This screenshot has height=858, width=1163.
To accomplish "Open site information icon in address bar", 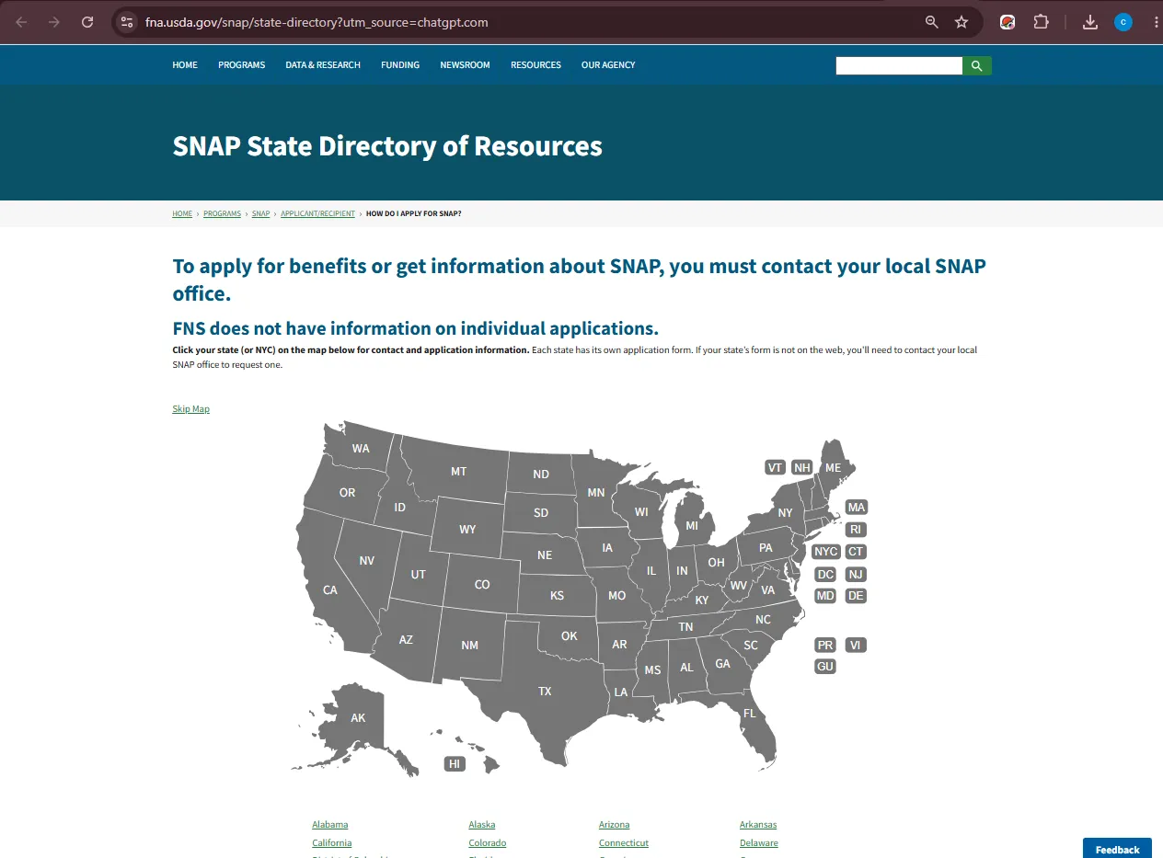I will click(127, 22).
